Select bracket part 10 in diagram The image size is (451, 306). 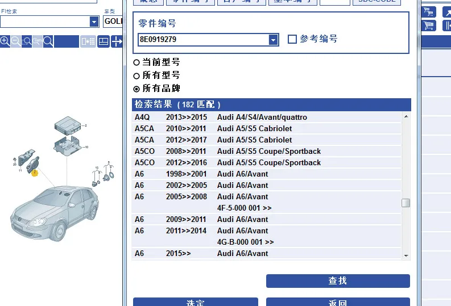[x=67, y=146]
